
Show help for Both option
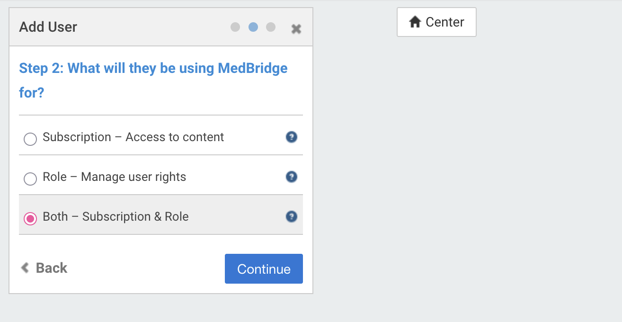pyautogui.click(x=292, y=217)
